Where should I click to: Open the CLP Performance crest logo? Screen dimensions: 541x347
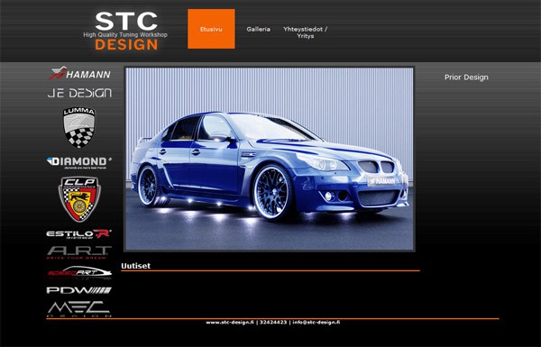click(79, 199)
